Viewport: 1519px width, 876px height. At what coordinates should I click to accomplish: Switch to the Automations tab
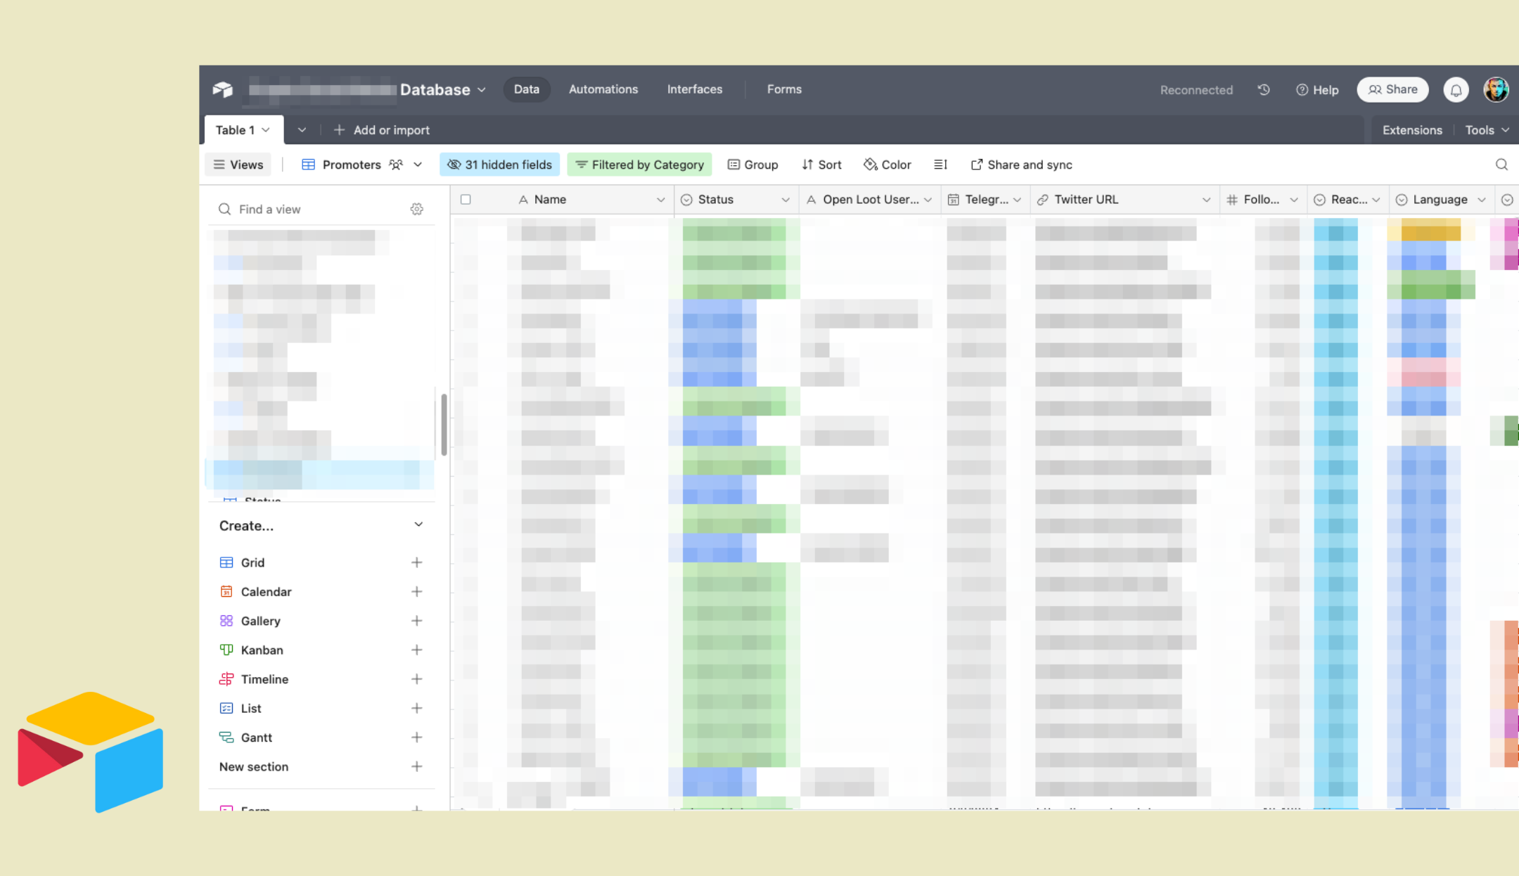[x=603, y=89]
